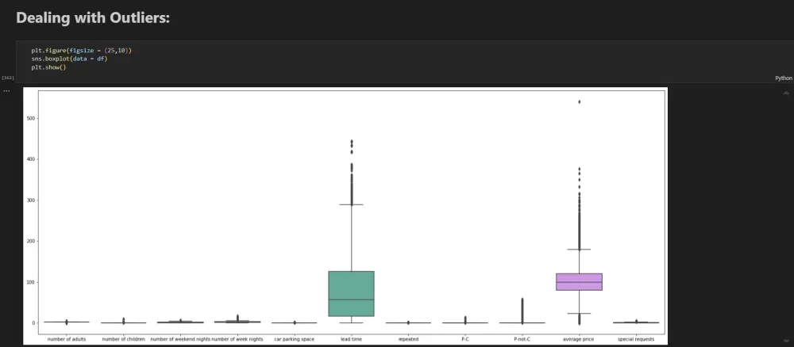Viewport: 794px width, 347px height.
Task: Click the 100 y-axis tick label
Action: [30, 282]
